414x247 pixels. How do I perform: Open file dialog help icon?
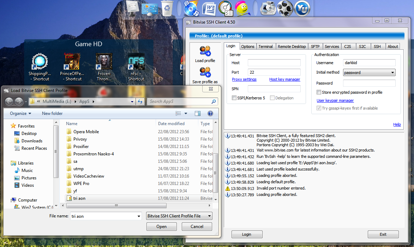pyautogui.click(x=210, y=113)
